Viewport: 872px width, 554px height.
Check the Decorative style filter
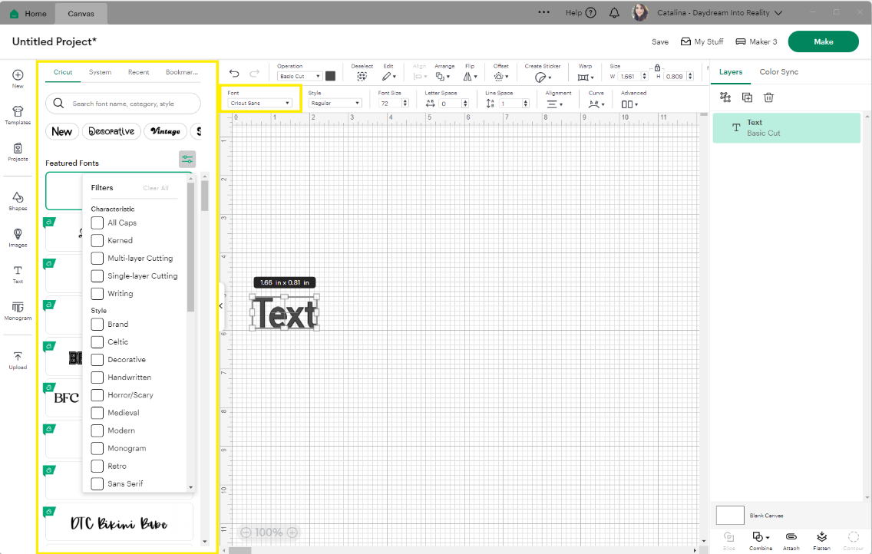[x=97, y=360]
